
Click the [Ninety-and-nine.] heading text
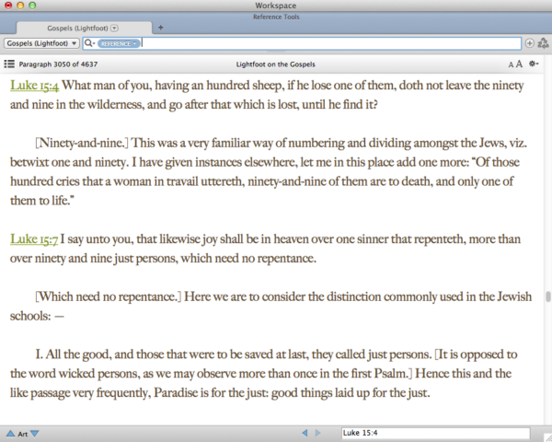coord(82,143)
